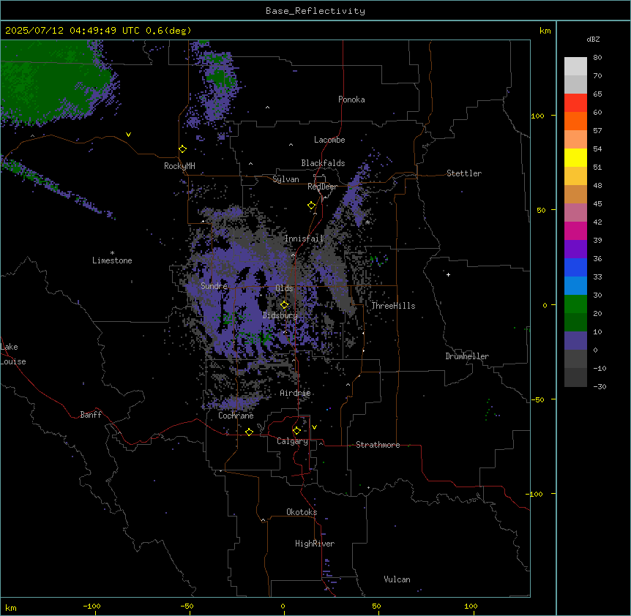Click the RockyMH label

point(179,166)
